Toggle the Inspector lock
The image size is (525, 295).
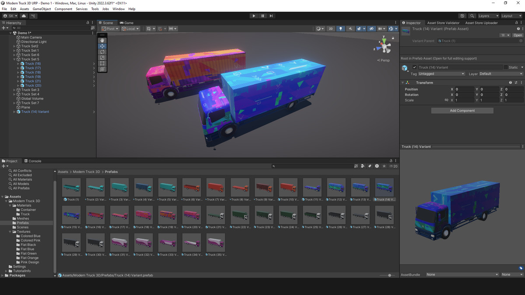pos(516,23)
